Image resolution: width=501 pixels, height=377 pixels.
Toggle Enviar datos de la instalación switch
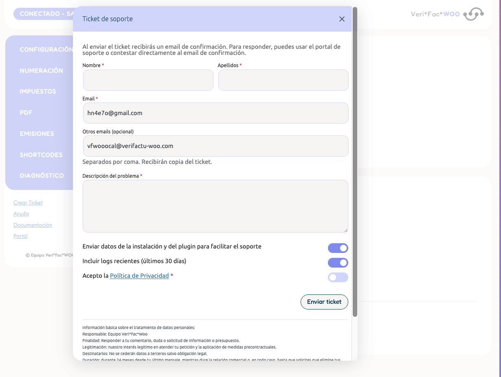(338, 248)
